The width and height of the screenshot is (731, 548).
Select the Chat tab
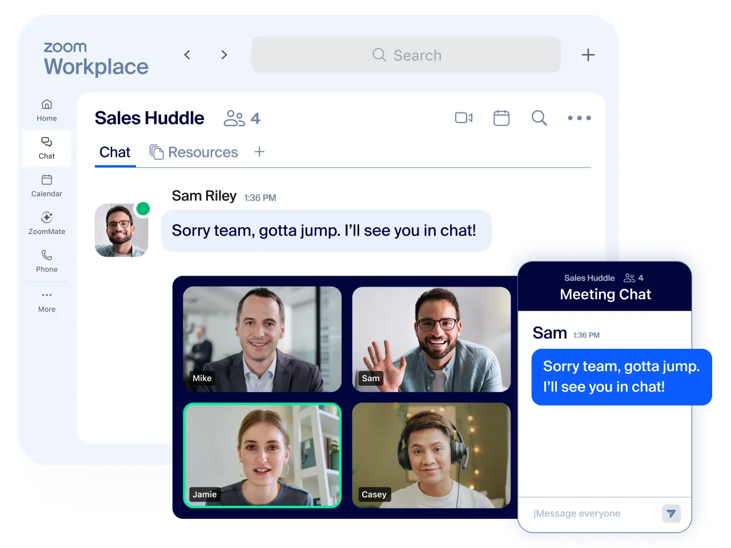tap(115, 152)
